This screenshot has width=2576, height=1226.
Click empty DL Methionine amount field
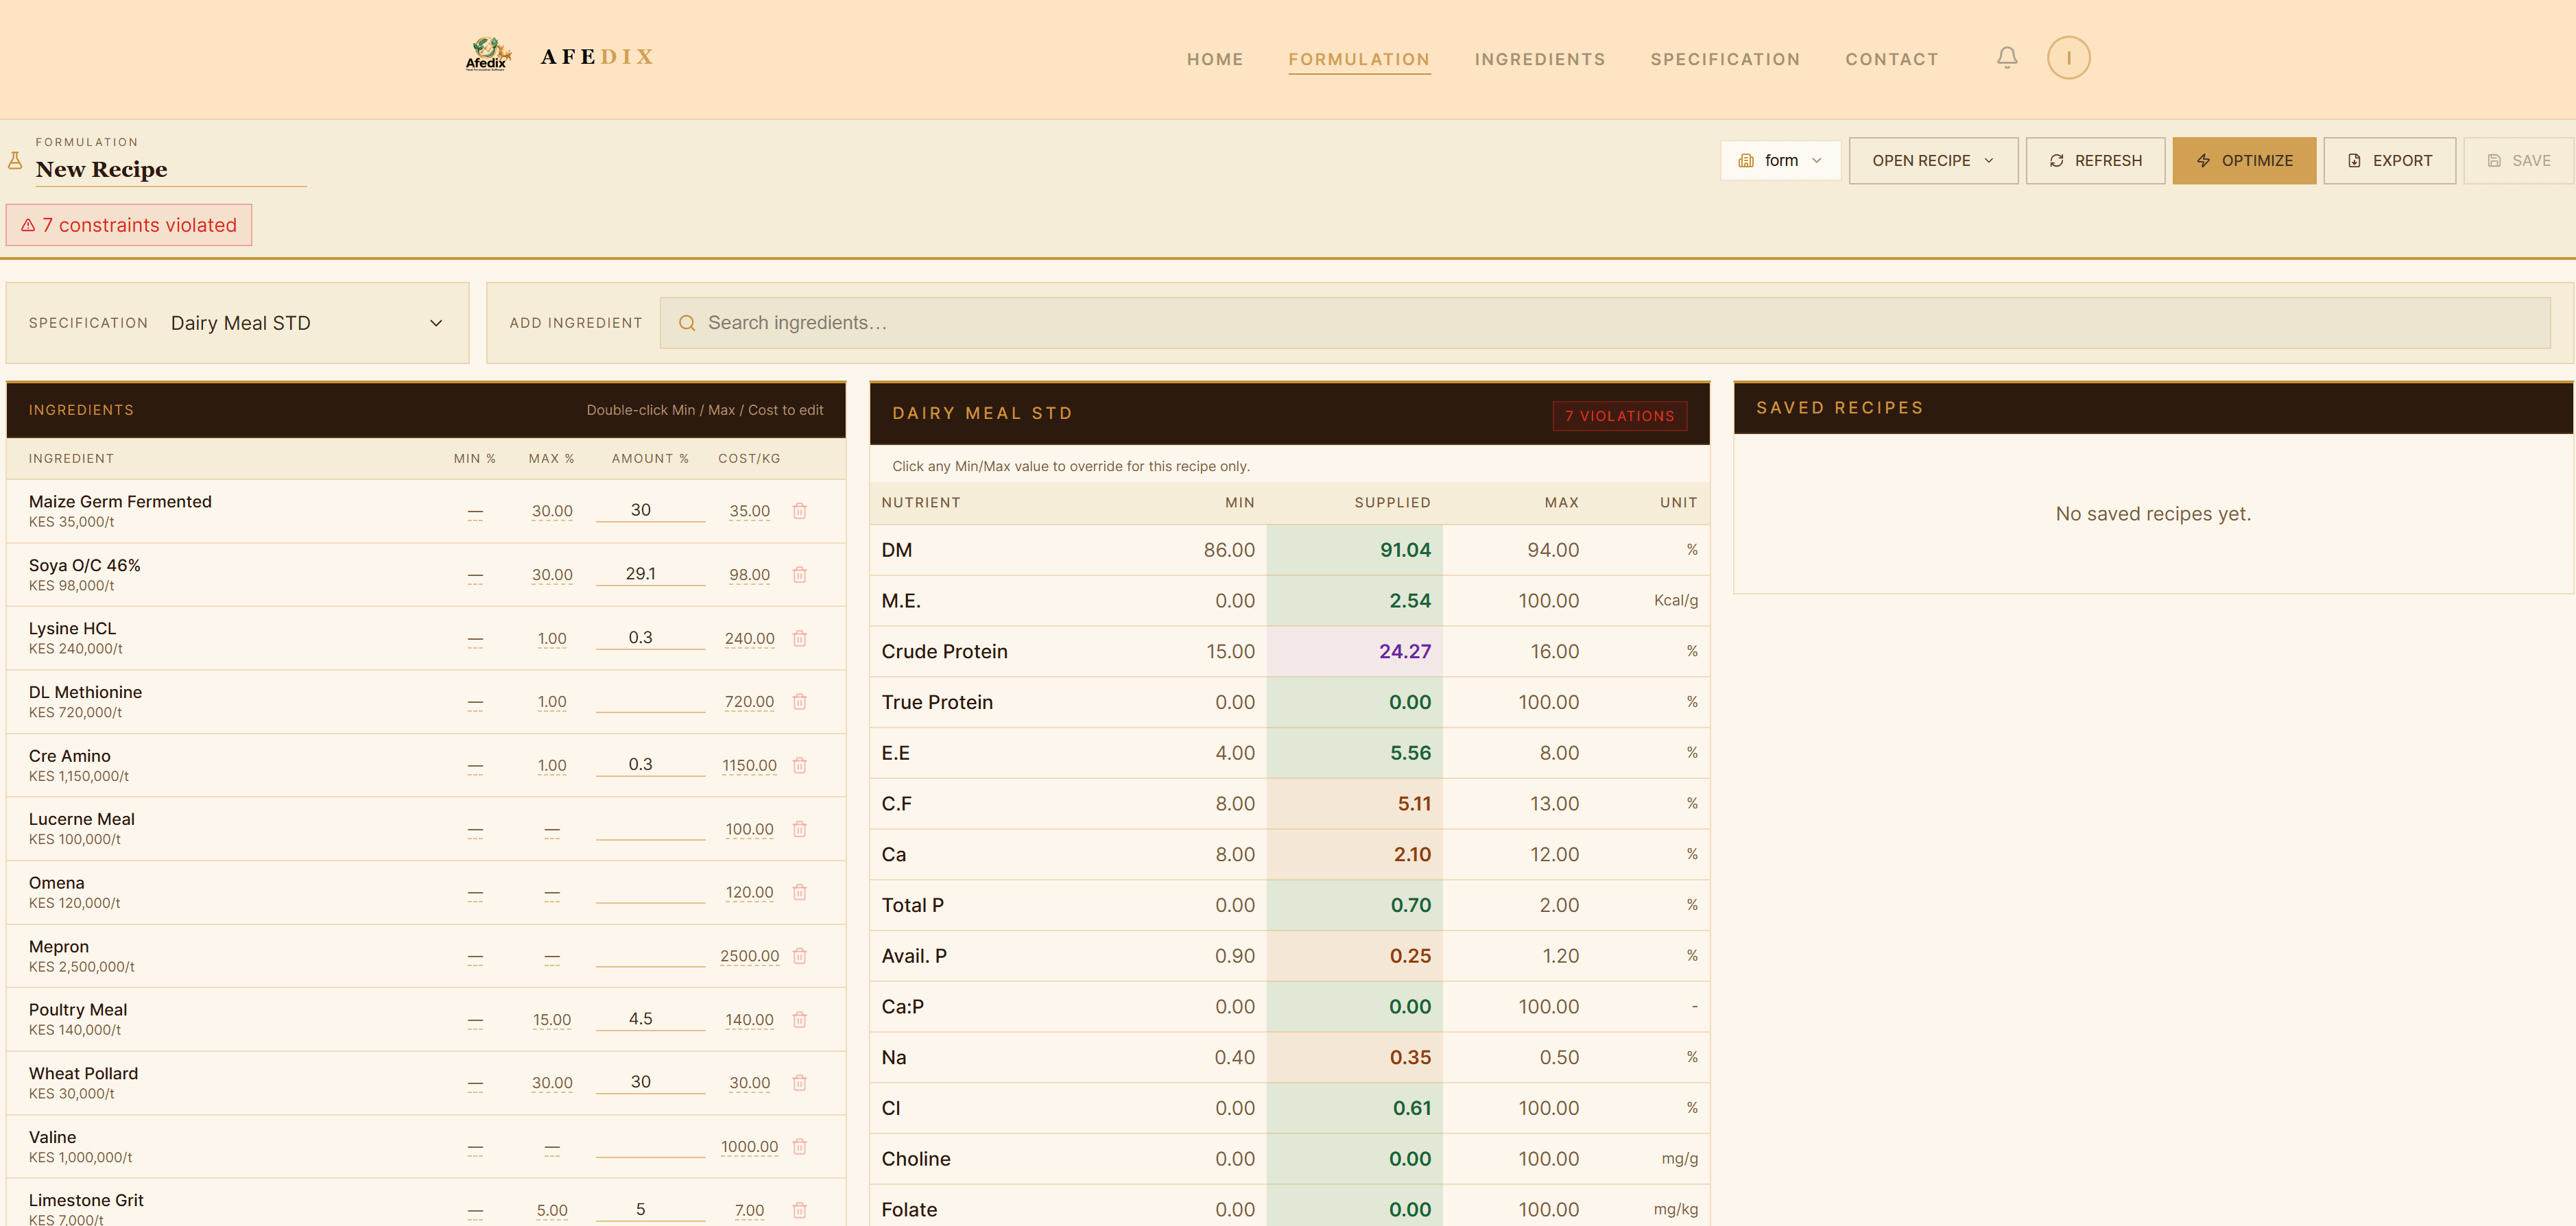tap(650, 701)
